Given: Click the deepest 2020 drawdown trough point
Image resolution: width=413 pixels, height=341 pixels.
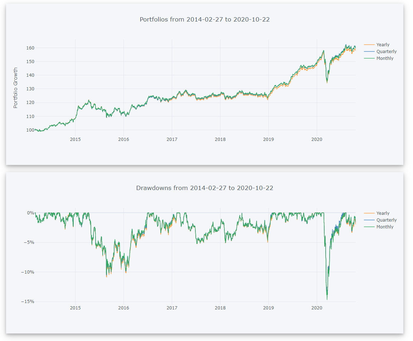Looking at the screenshot, I should [327, 299].
